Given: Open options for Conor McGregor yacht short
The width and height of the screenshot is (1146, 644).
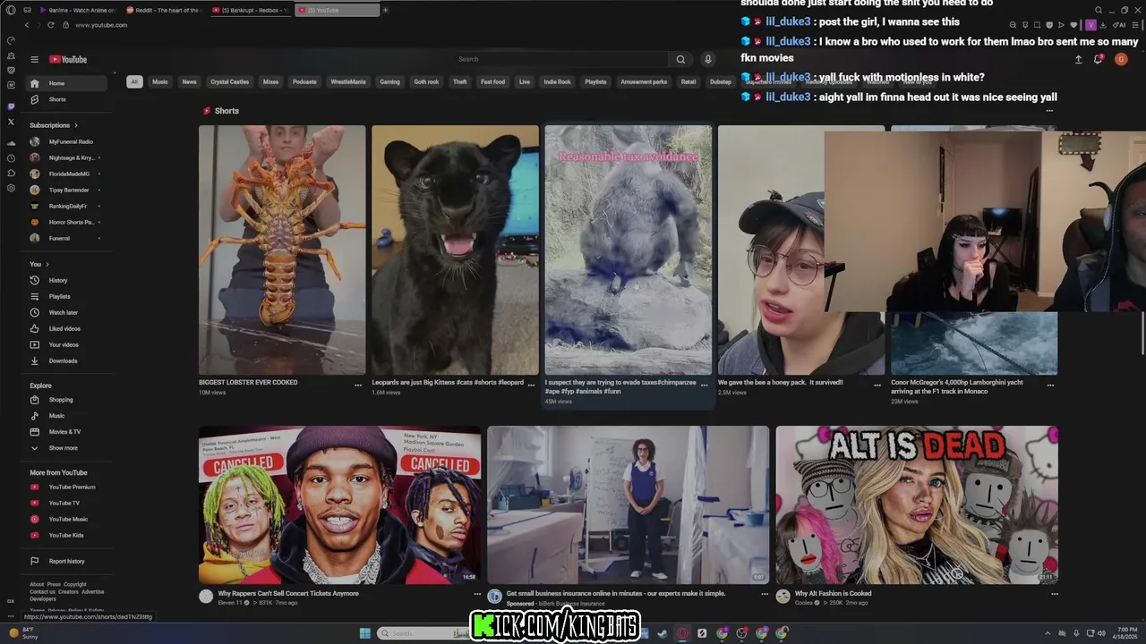Looking at the screenshot, I should click(x=1050, y=385).
